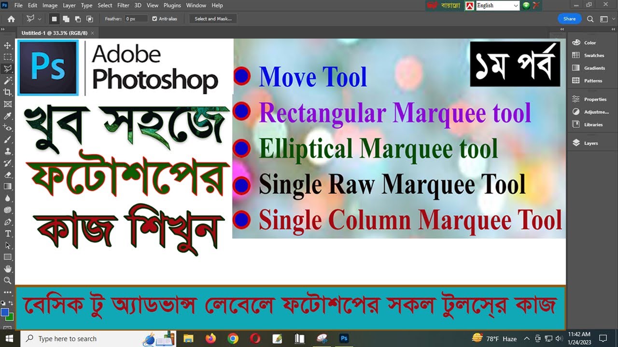This screenshot has height=347, width=618.
Task: Select the Polygonal Lasso tool in toolbar
Action: 8,68
